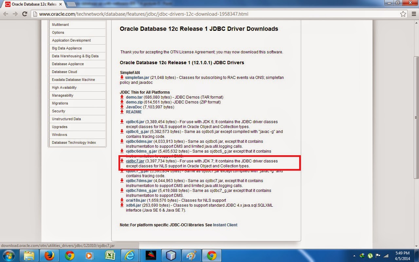
Task: Click the download arrow beside ojdbc7dms.jar
Action: point(122,181)
